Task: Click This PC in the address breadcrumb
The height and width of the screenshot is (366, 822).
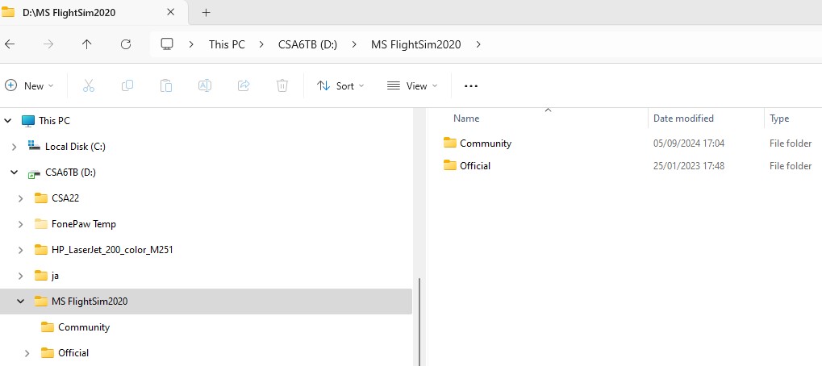Action: [227, 44]
